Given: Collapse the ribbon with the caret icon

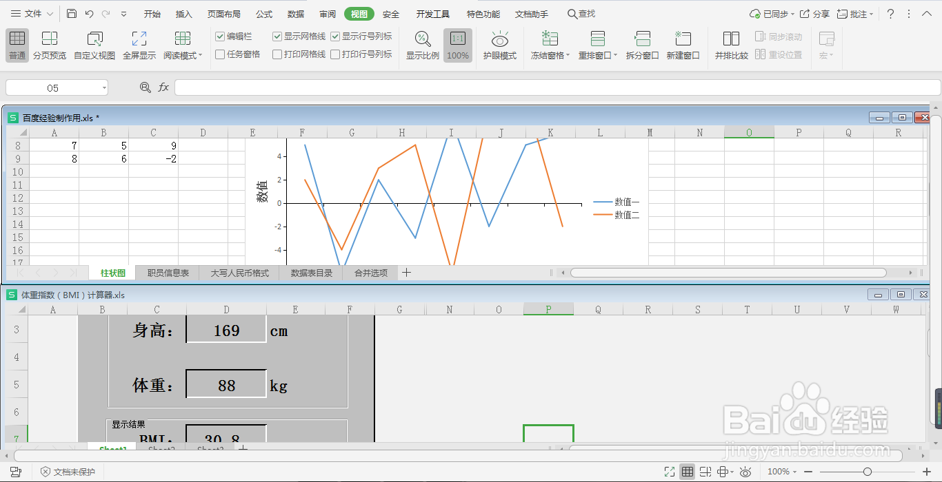Looking at the screenshot, I should (x=926, y=14).
